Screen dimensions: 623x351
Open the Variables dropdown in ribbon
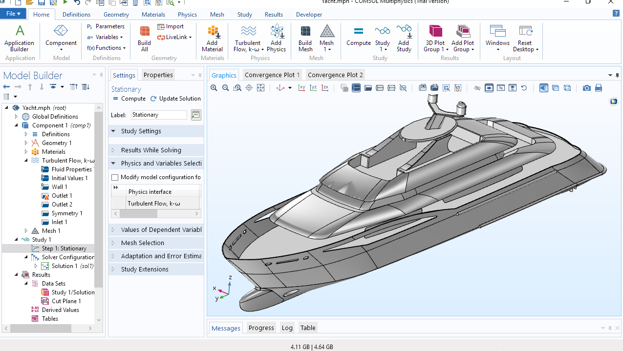coord(105,37)
